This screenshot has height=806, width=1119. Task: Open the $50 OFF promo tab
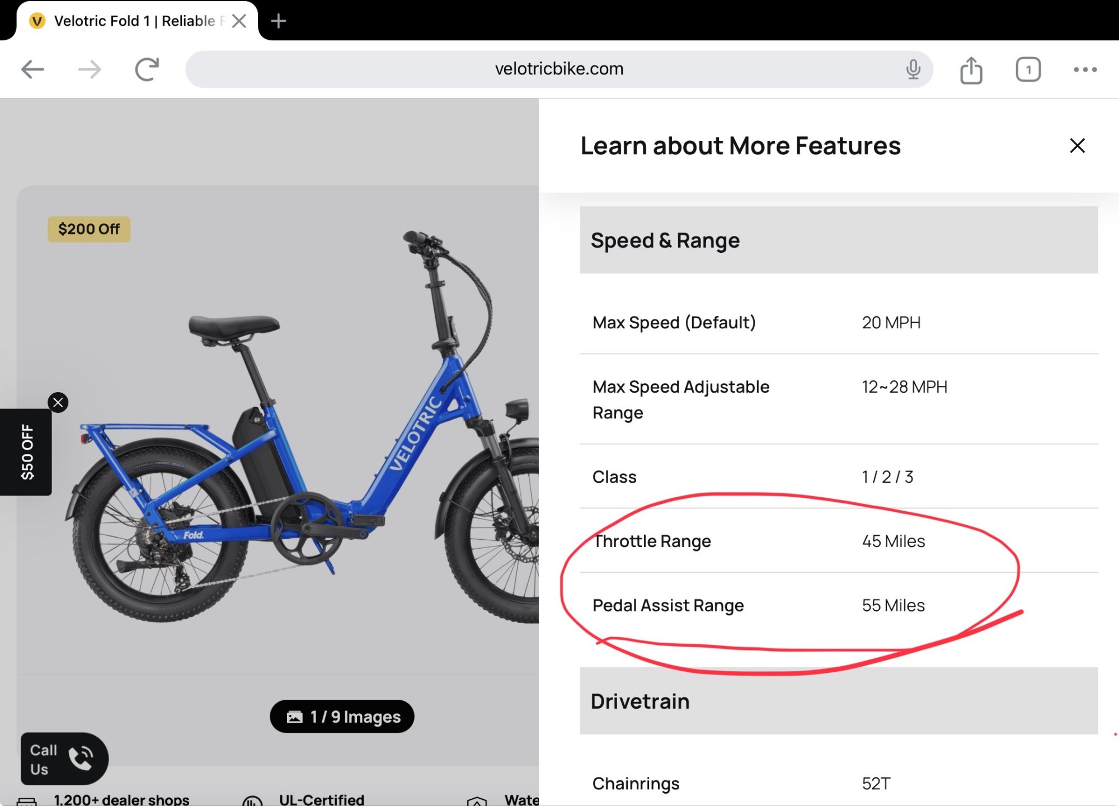pos(26,452)
